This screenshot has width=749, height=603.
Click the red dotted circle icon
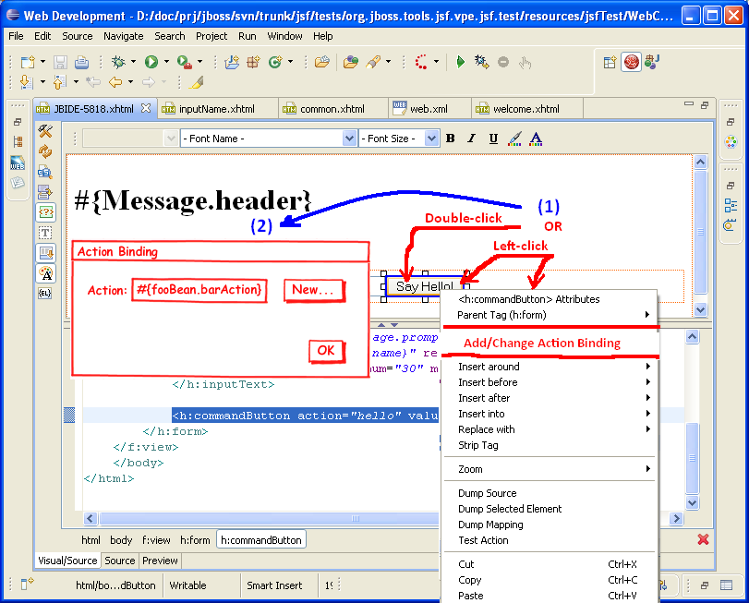421,62
